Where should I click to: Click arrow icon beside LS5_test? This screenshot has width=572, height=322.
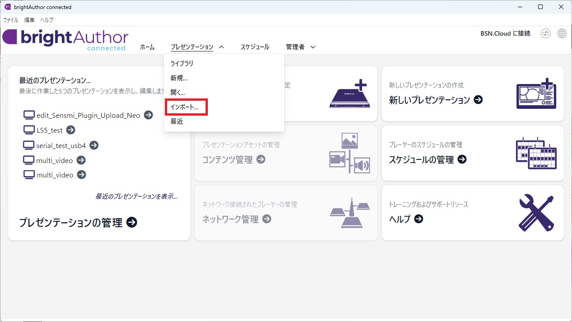(x=70, y=130)
